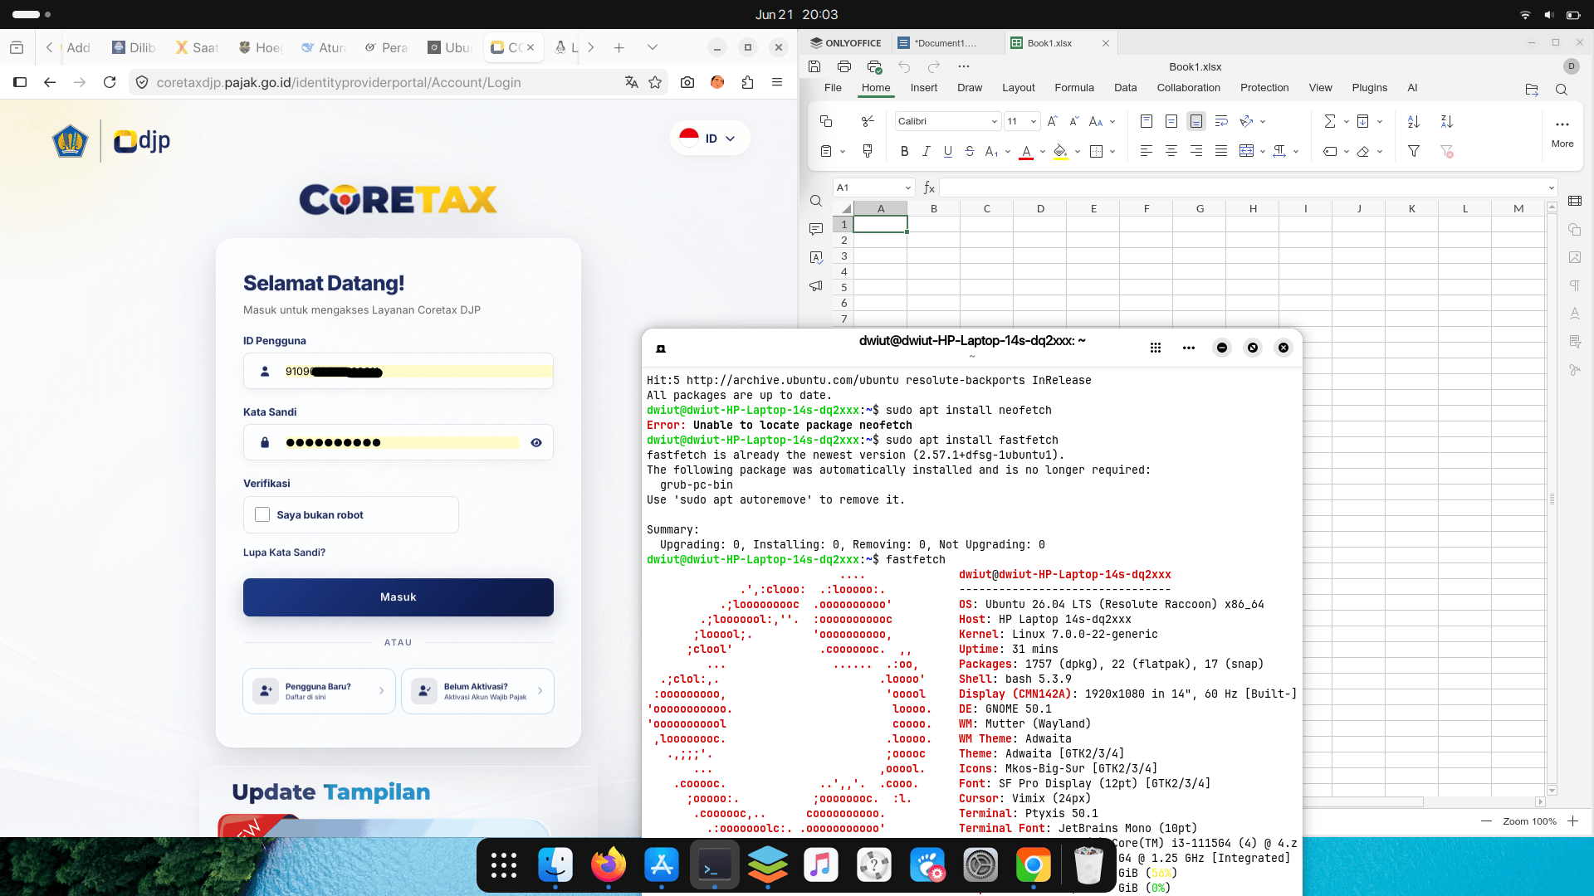The height and width of the screenshot is (896, 1594).
Task: Expand the borders dropdown arrow
Action: [x=1112, y=152]
